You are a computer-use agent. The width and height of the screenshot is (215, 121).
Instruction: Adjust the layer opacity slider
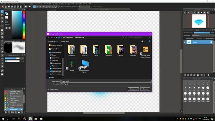coord(202,33)
